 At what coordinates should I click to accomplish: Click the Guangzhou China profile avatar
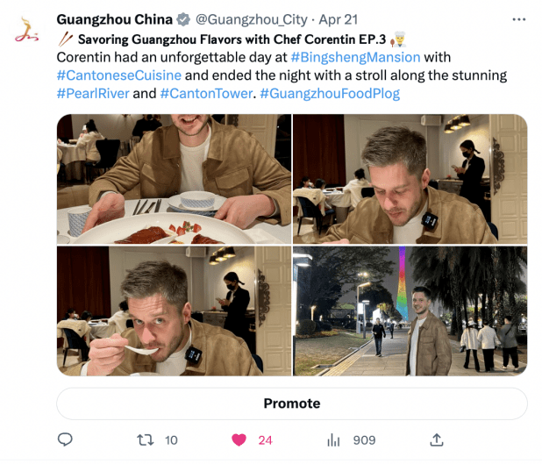(x=26, y=31)
